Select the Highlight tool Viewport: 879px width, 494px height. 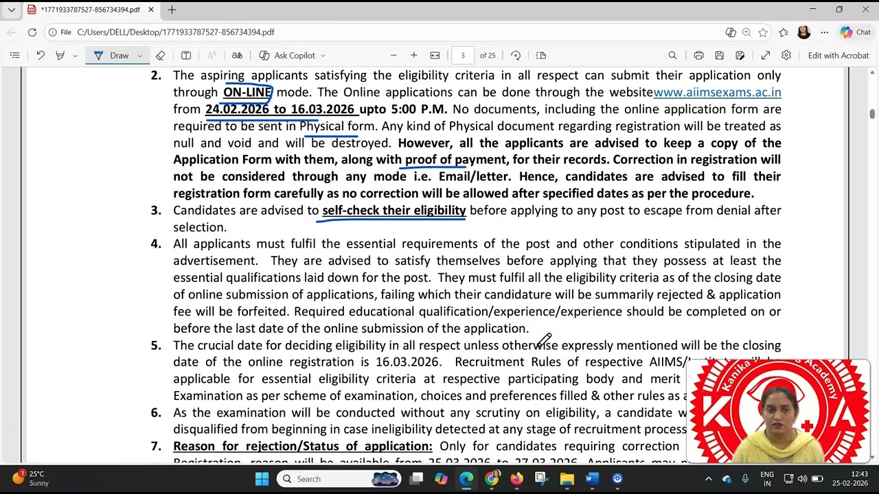pyautogui.click(x=60, y=56)
